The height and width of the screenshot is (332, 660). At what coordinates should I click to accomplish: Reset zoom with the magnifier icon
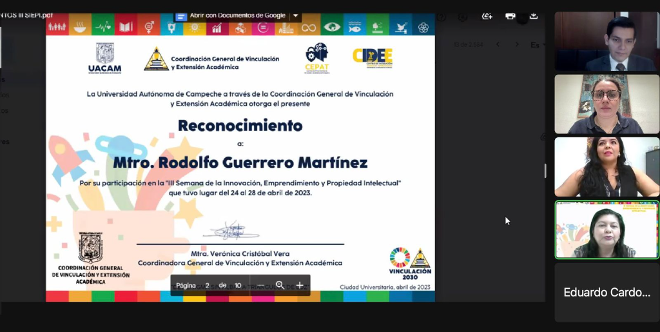pos(280,286)
